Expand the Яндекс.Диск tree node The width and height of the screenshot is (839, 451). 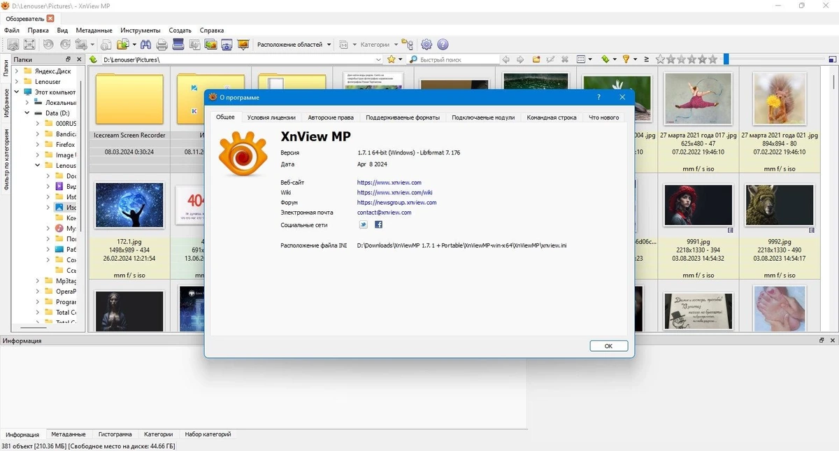(x=16, y=71)
